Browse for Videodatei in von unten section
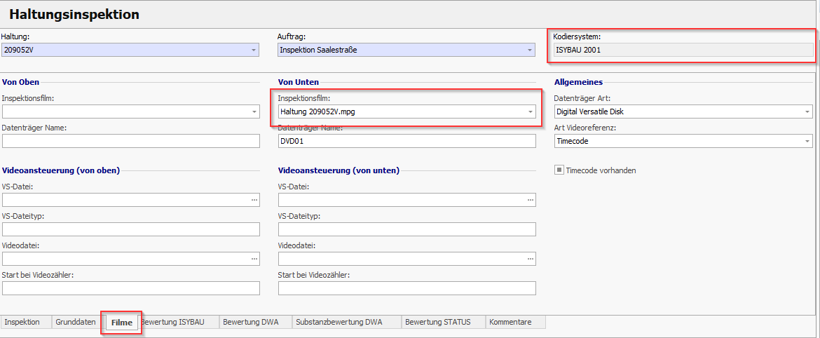Screen dimensions: 820x338 click(530, 259)
